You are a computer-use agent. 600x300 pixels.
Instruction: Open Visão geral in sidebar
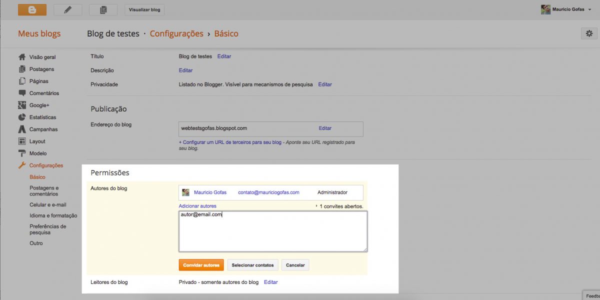[x=42, y=57]
